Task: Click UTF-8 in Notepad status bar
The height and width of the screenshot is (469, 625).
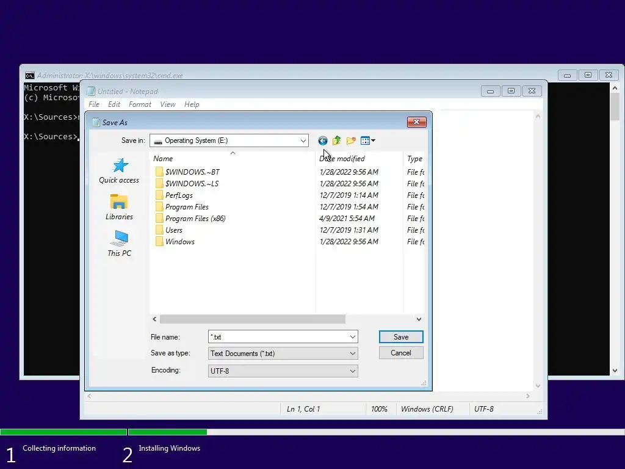Action: coord(484,409)
